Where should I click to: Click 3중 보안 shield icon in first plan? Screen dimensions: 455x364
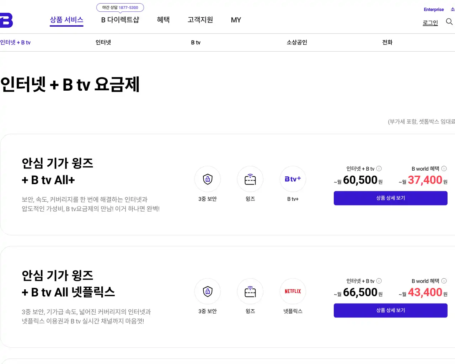[x=208, y=179]
